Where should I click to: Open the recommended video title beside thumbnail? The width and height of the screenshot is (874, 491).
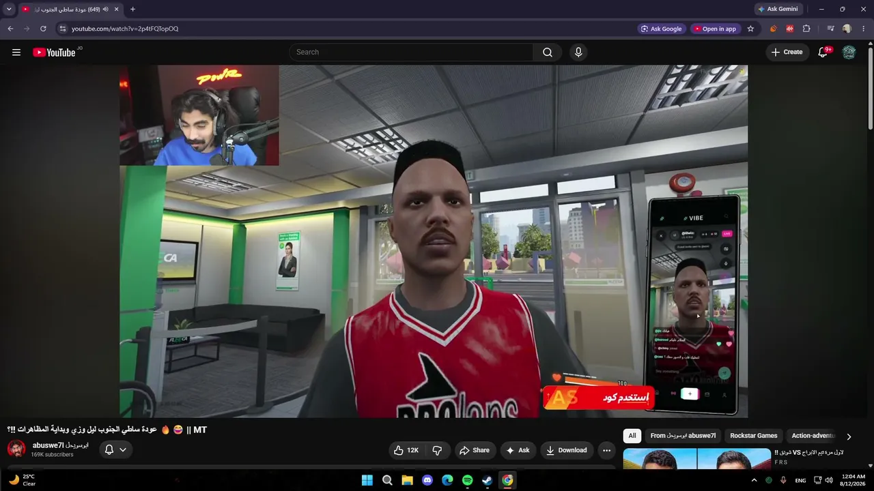coord(809,452)
